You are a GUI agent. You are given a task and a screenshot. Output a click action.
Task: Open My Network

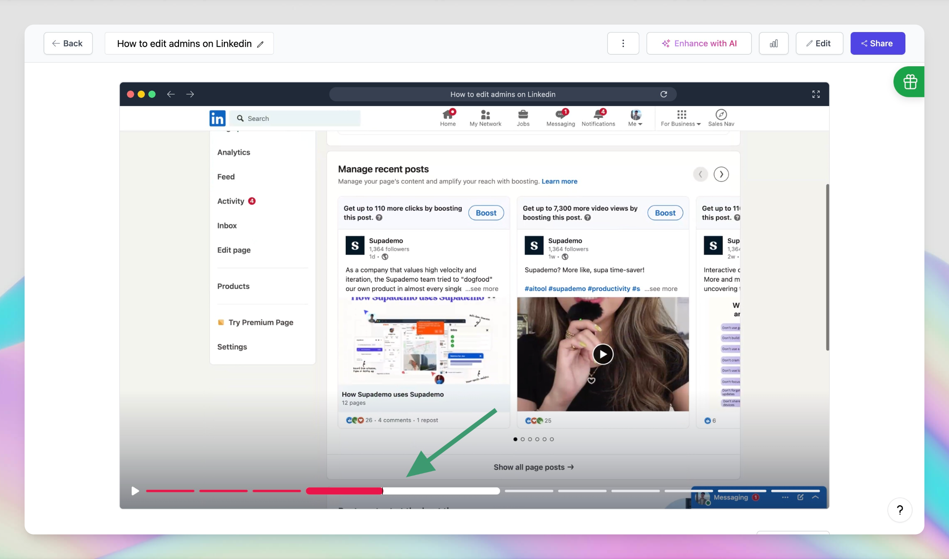[x=485, y=118]
